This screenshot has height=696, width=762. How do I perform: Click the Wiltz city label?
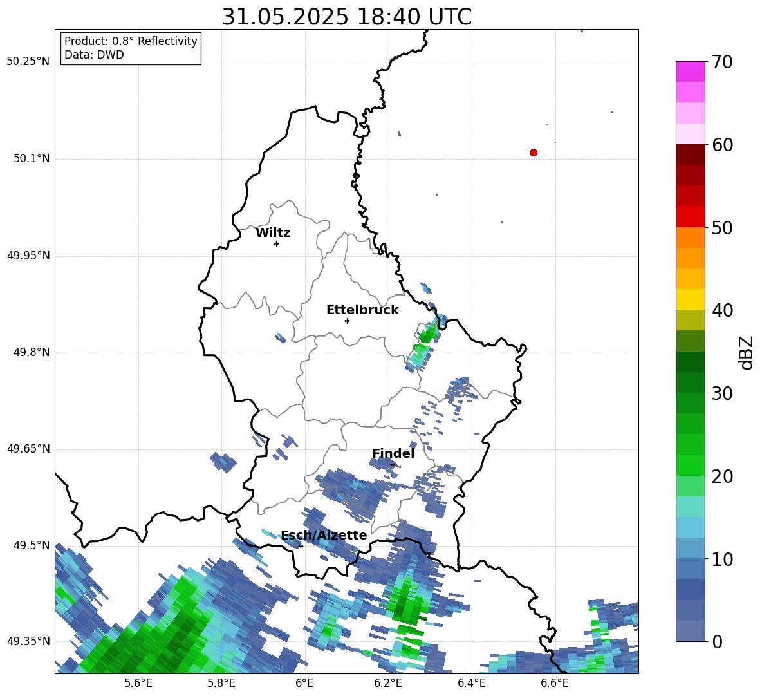(x=273, y=233)
